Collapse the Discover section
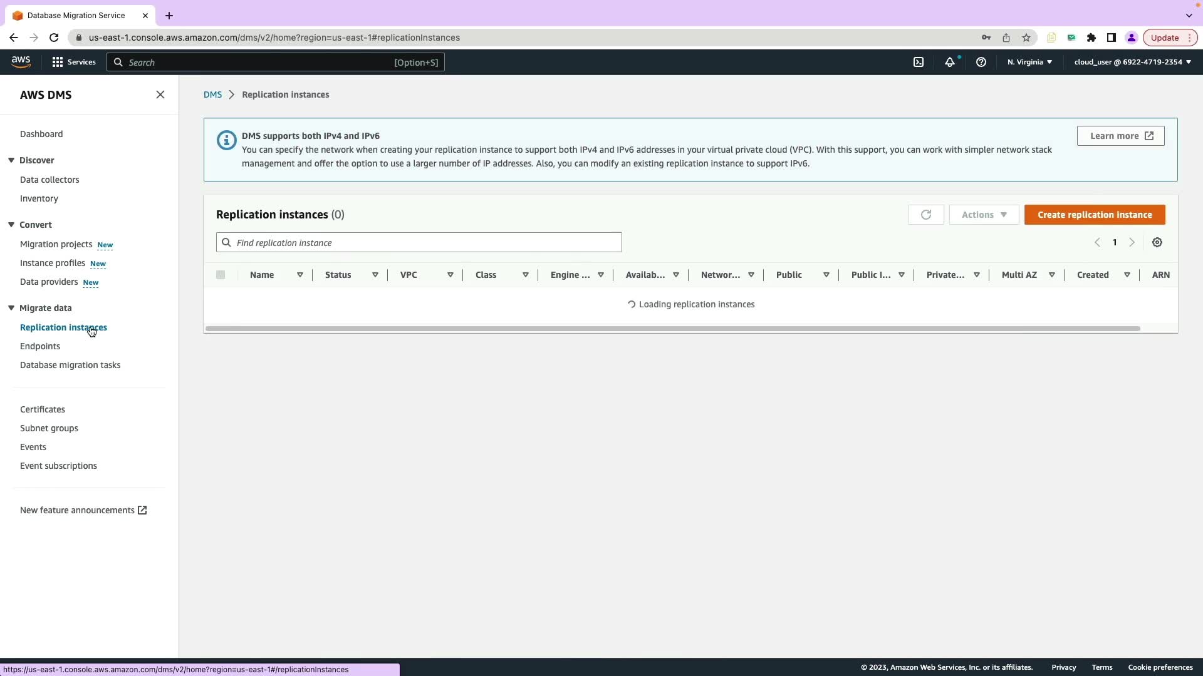This screenshot has width=1203, height=676. [11, 160]
